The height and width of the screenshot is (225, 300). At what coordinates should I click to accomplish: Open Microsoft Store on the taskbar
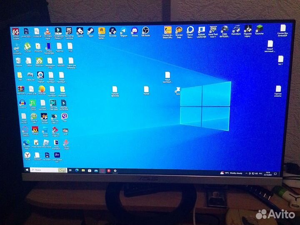90,170
